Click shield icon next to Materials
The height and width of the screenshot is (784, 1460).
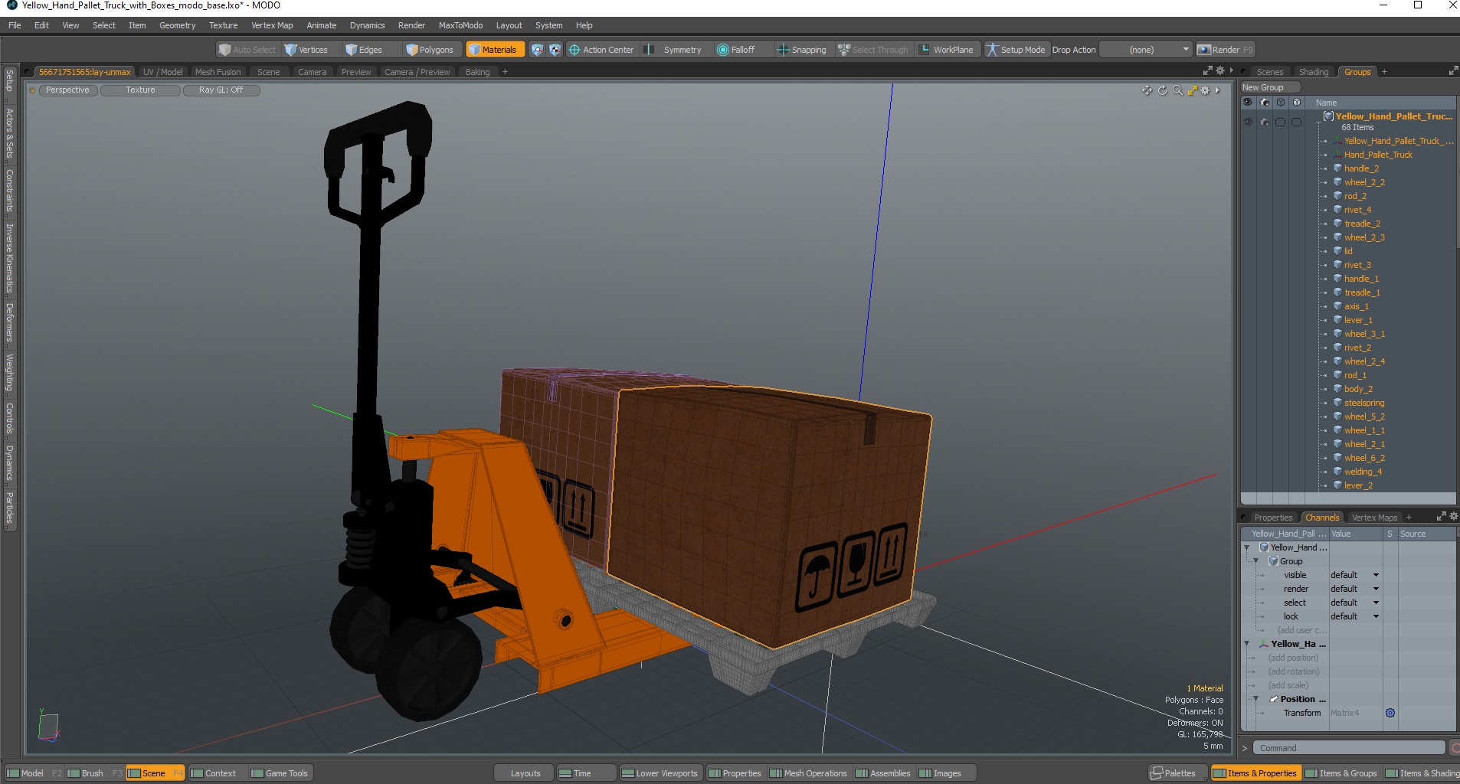537,50
